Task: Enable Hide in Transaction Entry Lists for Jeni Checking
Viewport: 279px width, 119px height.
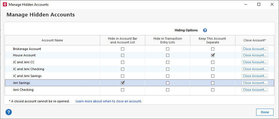Action: (x=168, y=90)
